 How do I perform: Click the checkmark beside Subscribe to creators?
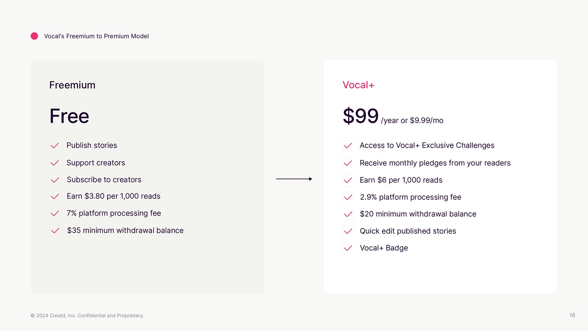pos(55,180)
